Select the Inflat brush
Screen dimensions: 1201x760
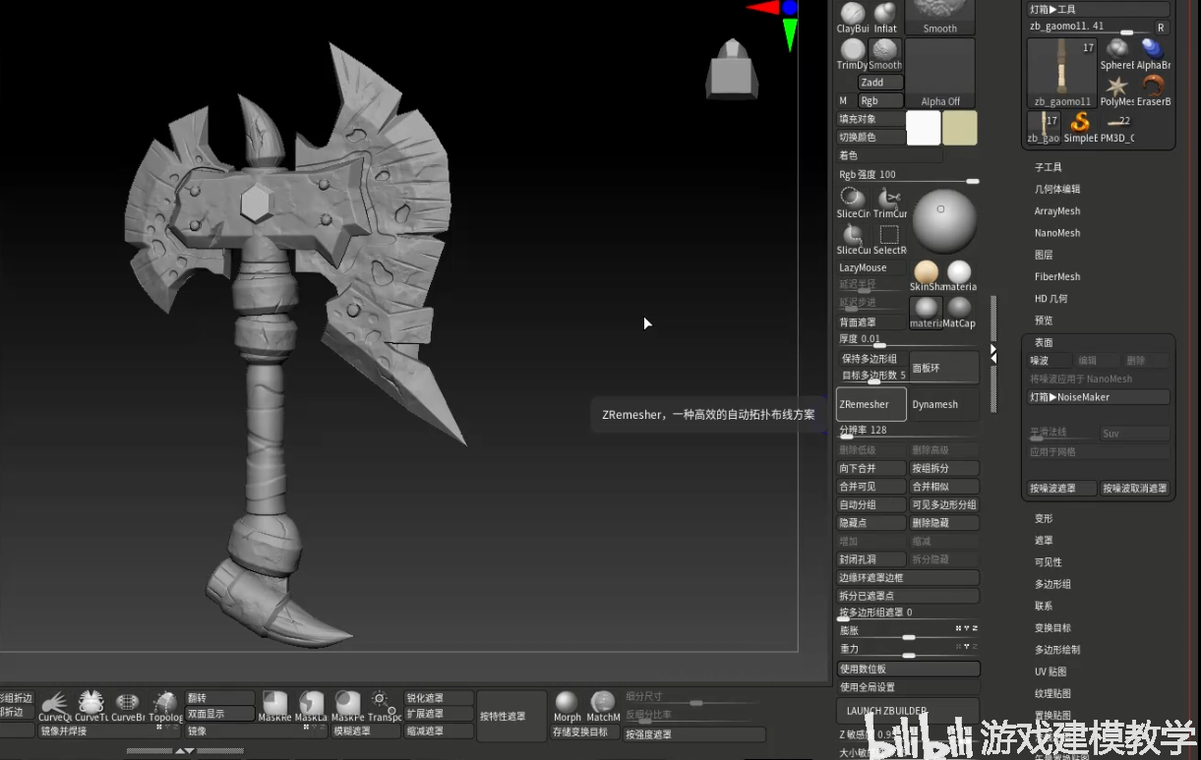click(885, 18)
